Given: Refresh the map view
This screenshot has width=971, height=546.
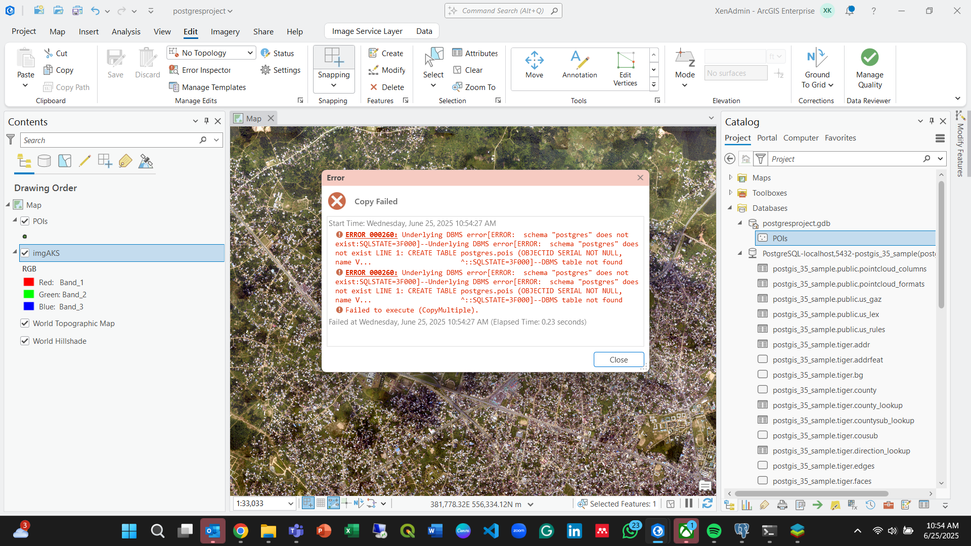Looking at the screenshot, I should tap(708, 504).
